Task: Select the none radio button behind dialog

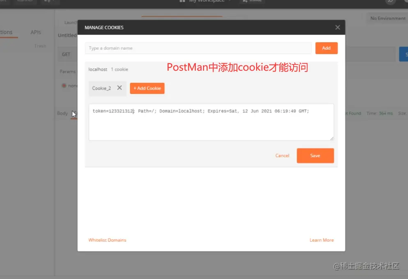Action: point(64,85)
